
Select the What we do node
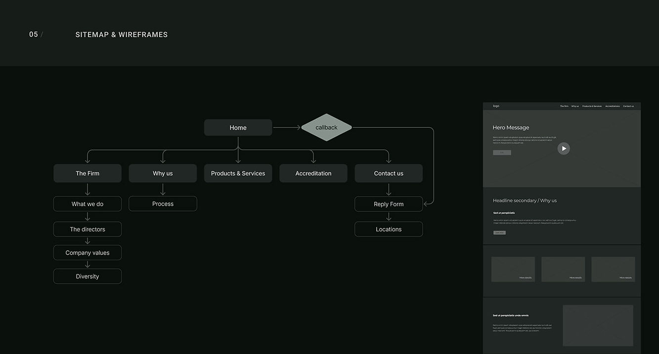point(88,204)
